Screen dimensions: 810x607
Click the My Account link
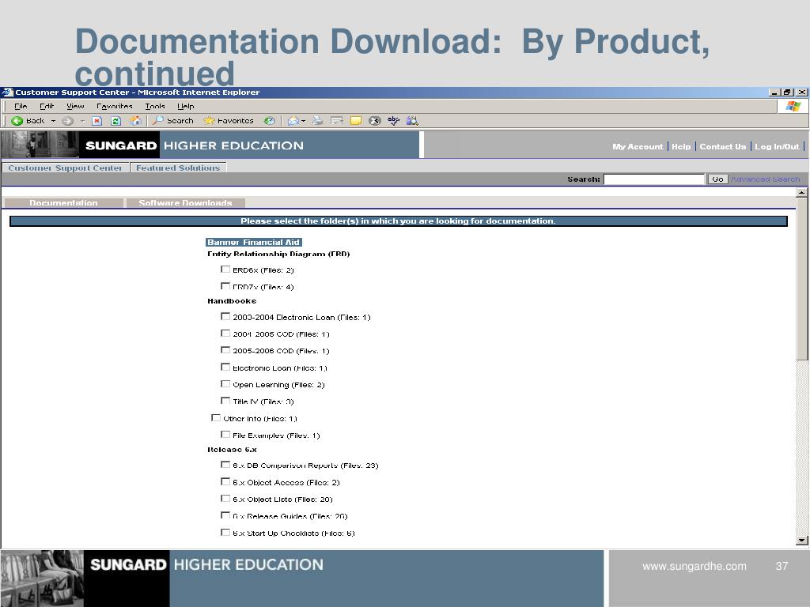tap(638, 146)
